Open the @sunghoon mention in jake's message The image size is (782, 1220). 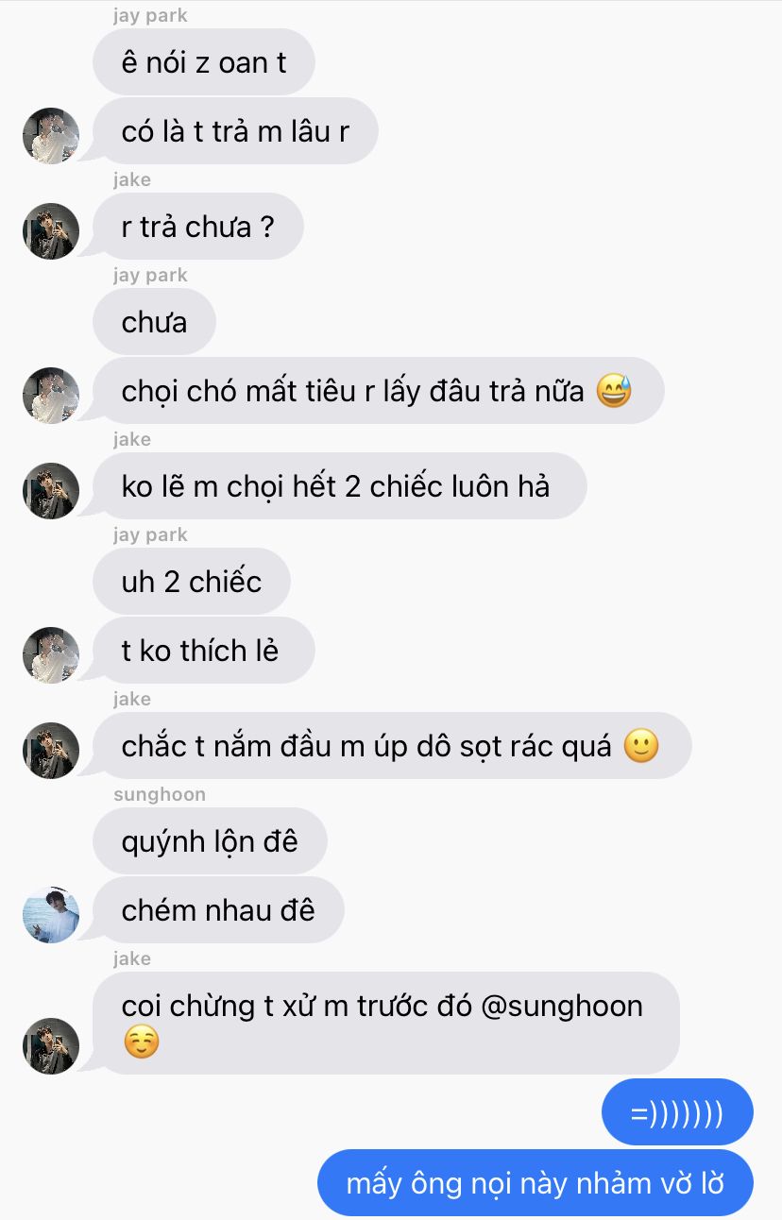click(x=562, y=1006)
